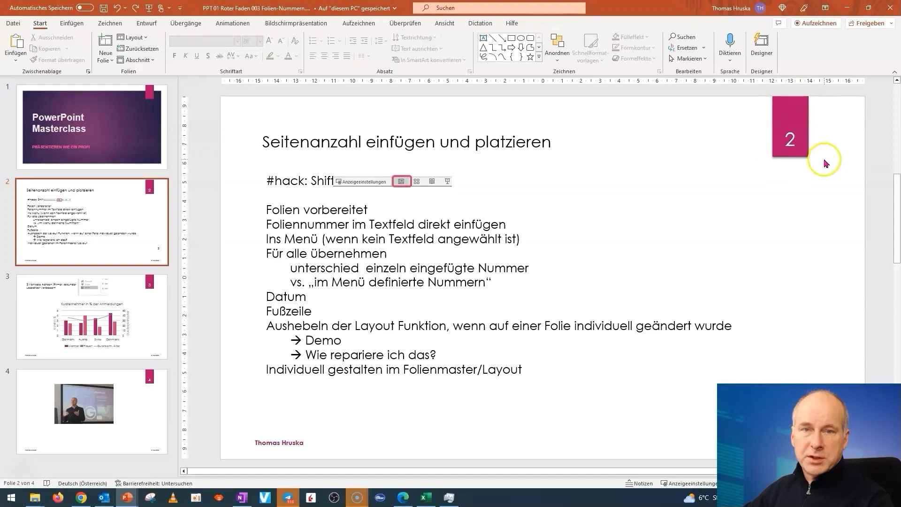Viewport: 901px width, 507px height.
Task: Click slide 3 thumbnail in panel
Action: click(x=92, y=316)
